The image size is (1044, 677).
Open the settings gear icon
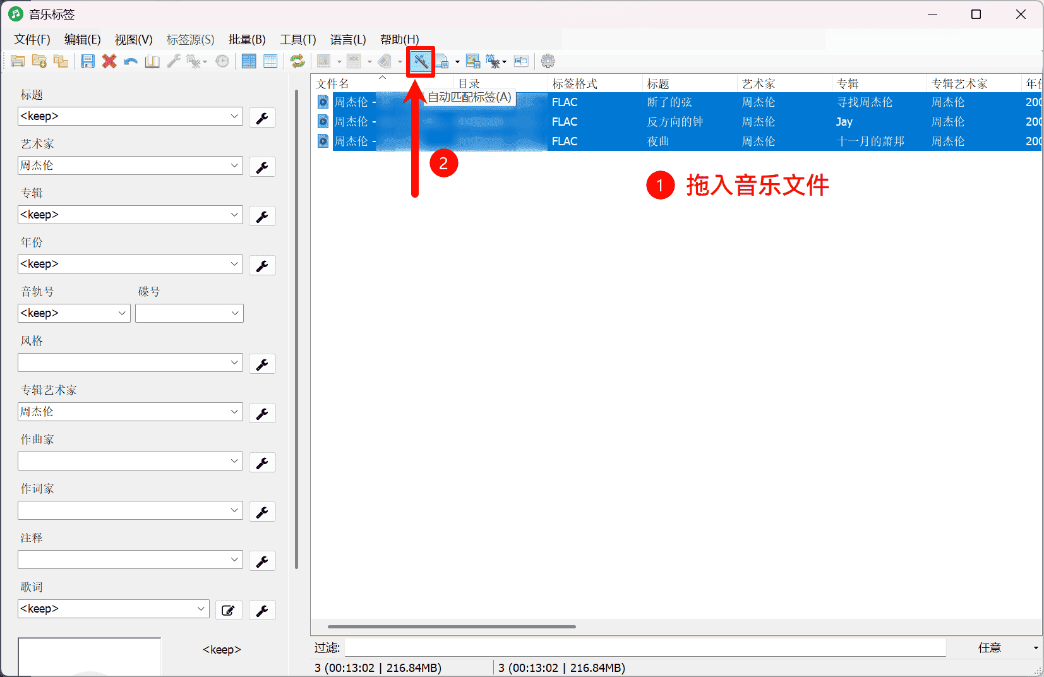[548, 61]
